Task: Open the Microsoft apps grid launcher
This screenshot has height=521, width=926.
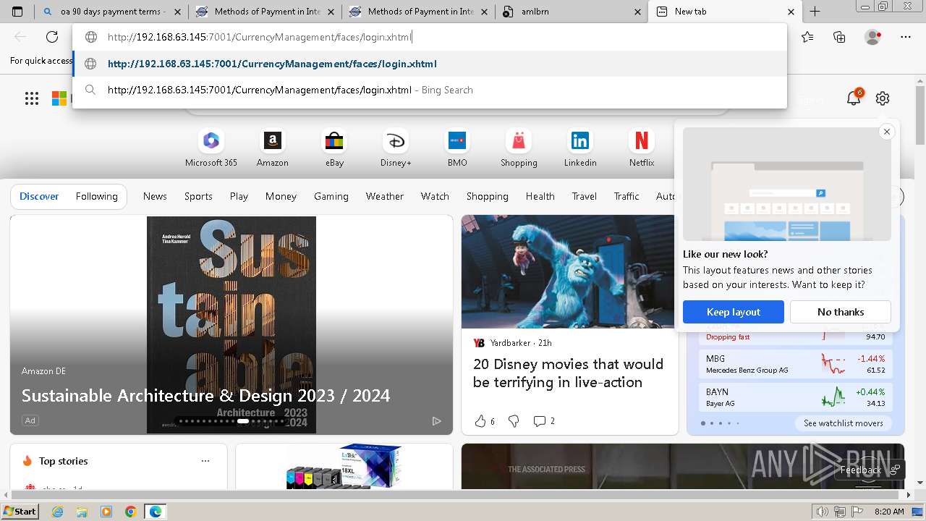Action: (32, 98)
